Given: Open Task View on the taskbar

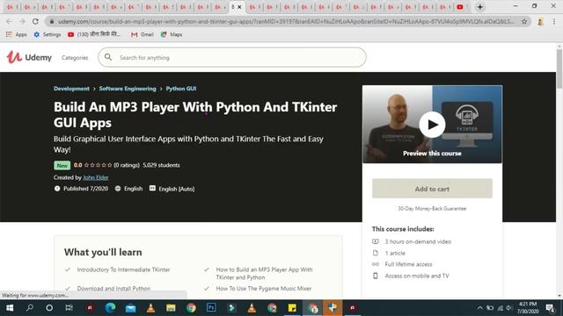Looking at the screenshot, I should 69,308.
